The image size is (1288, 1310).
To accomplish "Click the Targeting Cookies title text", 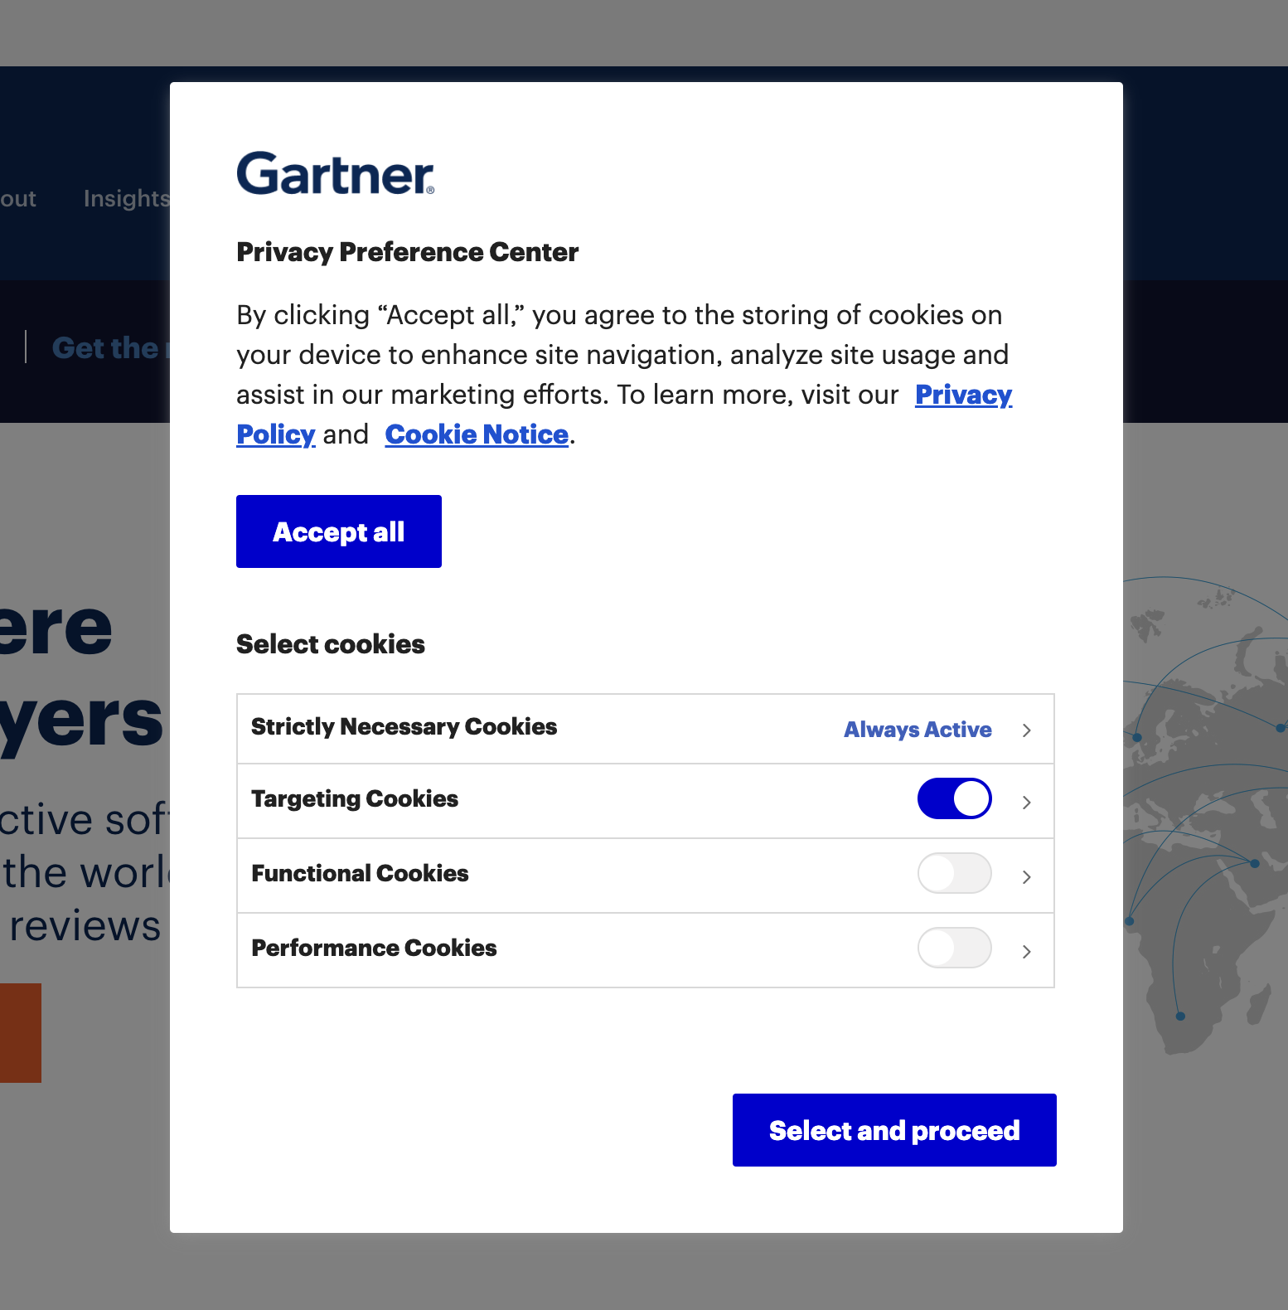I will tap(355, 798).
